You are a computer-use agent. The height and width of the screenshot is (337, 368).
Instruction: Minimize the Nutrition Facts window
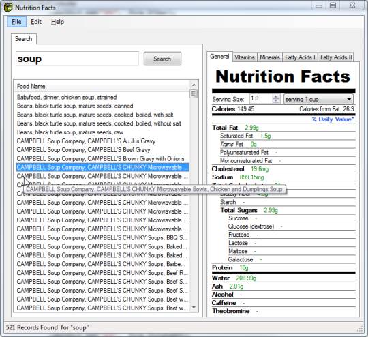tap(319, 5)
